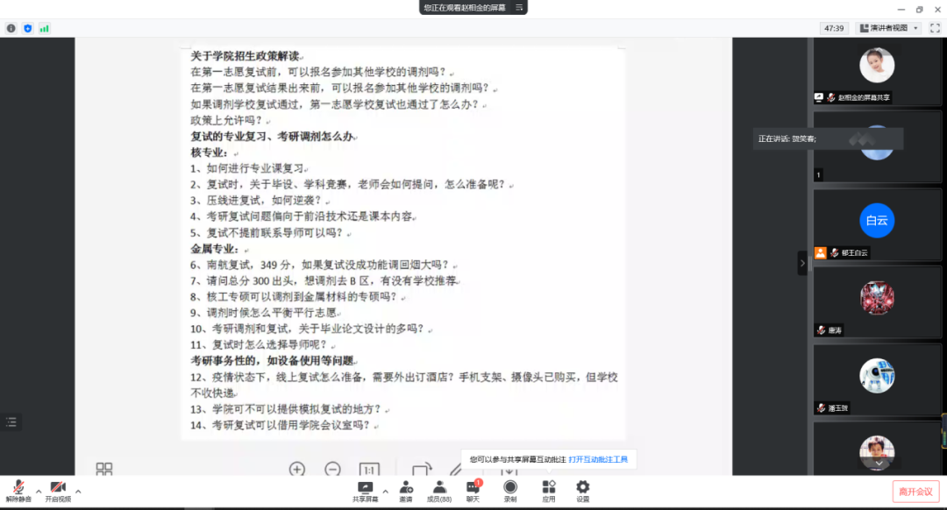Turn on the video camera
This screenshot has width=947, height=510.
(x=58, y=489)
